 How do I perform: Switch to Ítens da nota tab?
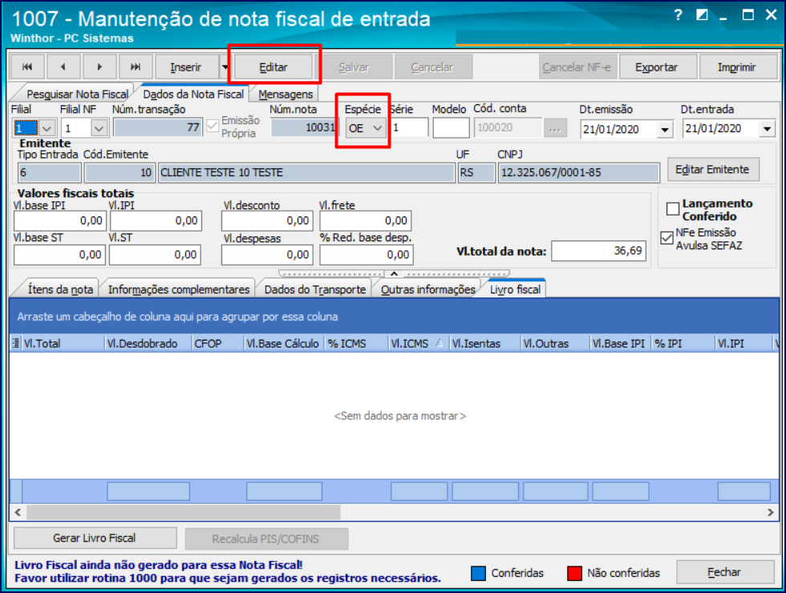(x=60, y=289)
